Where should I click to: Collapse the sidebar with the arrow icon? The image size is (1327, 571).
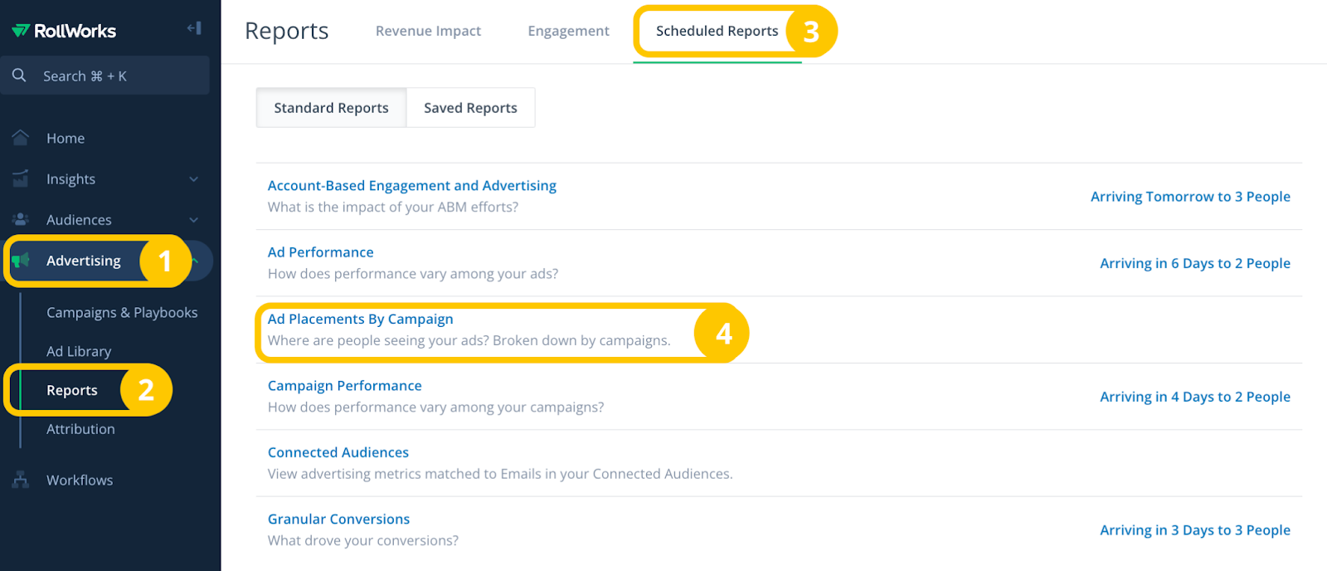click(x=194, y=28)
